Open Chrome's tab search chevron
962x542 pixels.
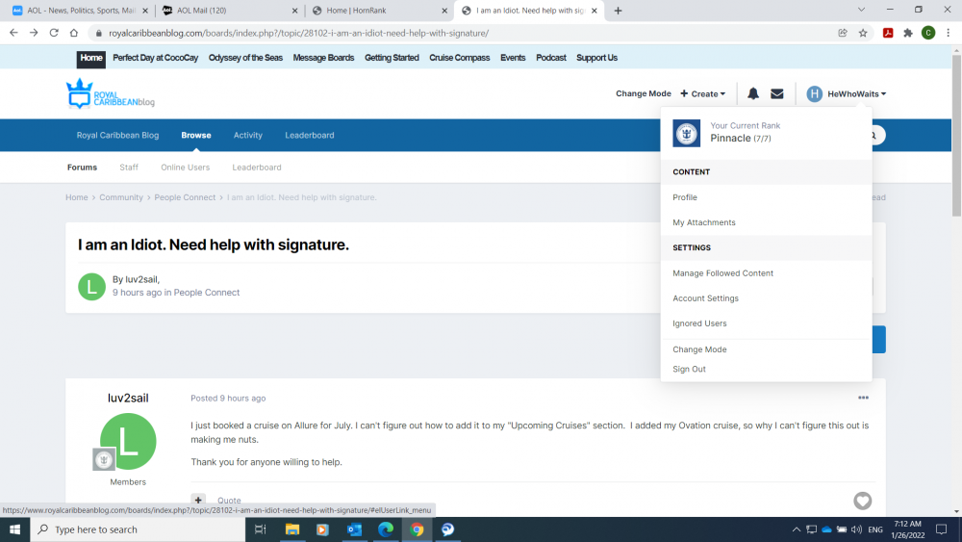(861, 10)
